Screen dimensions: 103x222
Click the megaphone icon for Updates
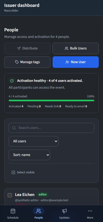click(x=64, y=211)
